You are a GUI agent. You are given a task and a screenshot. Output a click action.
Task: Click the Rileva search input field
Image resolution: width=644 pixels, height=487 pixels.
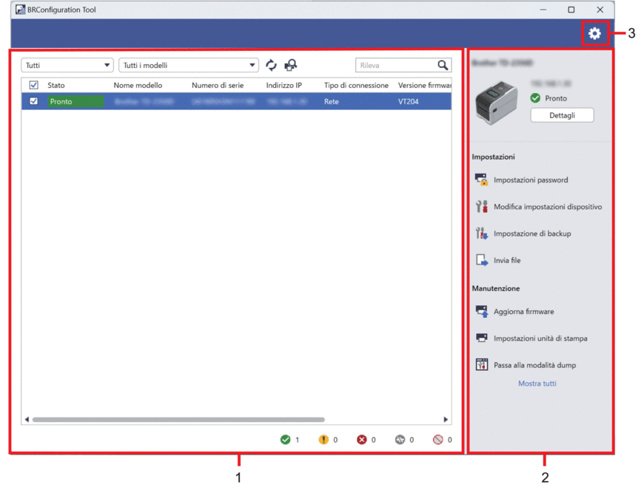pos(396,65)
